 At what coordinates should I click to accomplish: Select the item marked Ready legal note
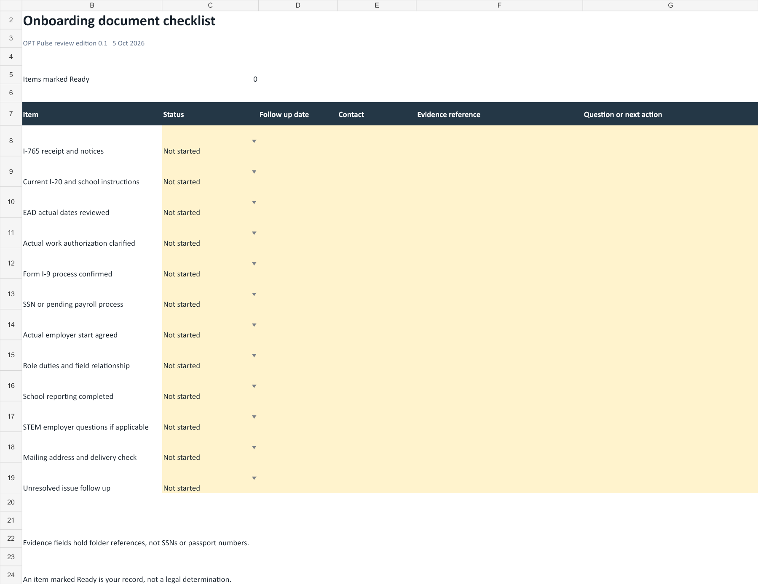[127, 579]
